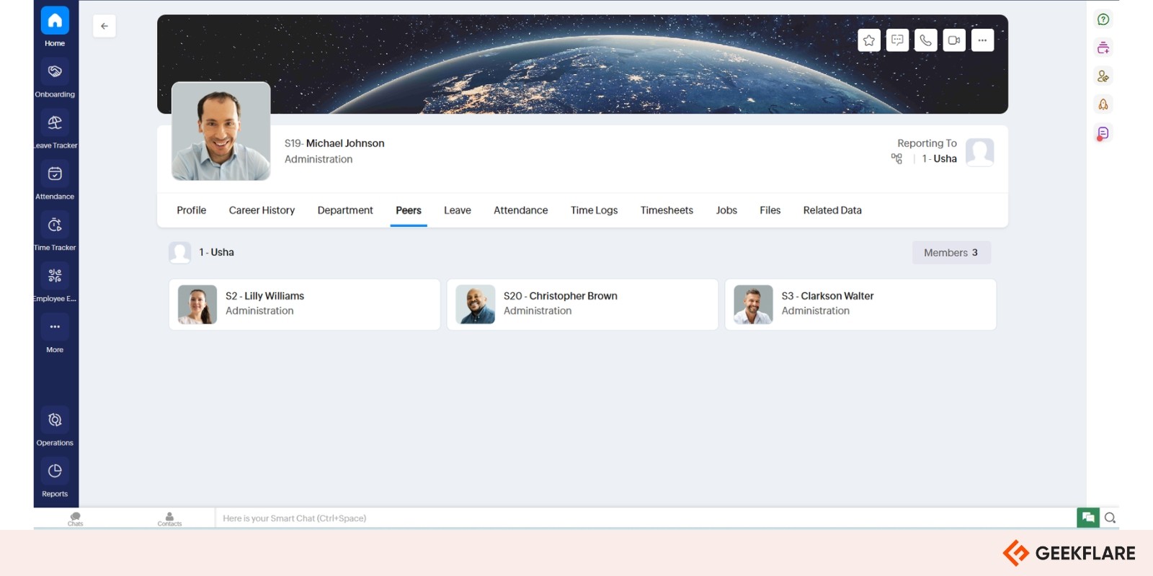The width and height of the screenshot is (1153, 576).
Task: Click 1 - Usha manager row above peers
Action: pos(202,252)
